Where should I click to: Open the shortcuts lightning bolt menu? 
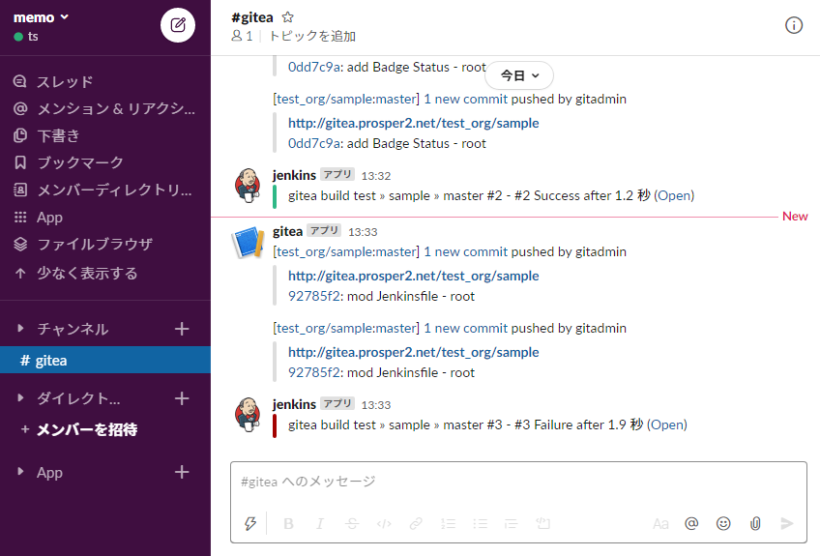pos(250,523)
